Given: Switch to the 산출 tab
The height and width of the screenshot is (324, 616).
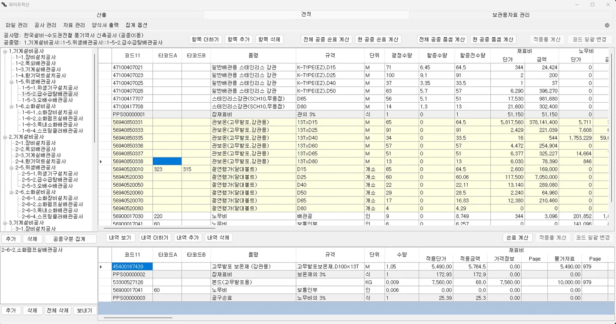Looking at the screenshot, I should pos(102,15).
